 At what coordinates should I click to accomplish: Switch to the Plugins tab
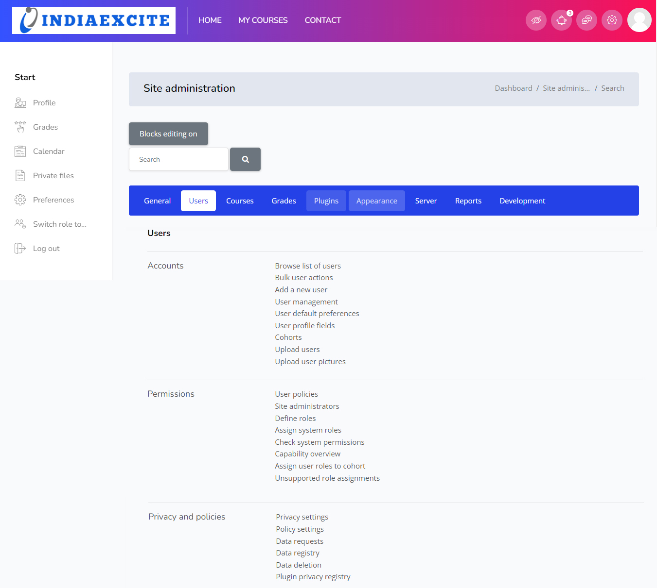(326, 201)
